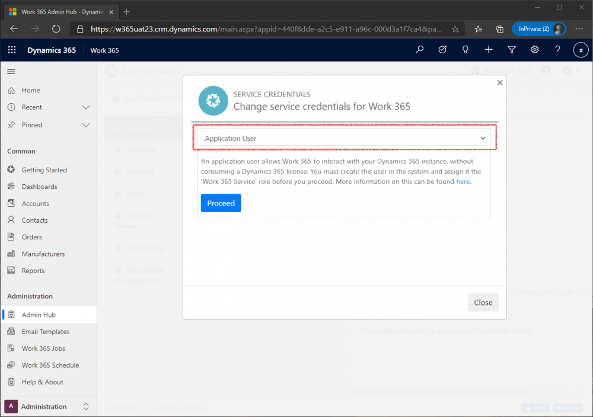
Task: Click the Pinned pushpin icon
Action: coord(11,124)
